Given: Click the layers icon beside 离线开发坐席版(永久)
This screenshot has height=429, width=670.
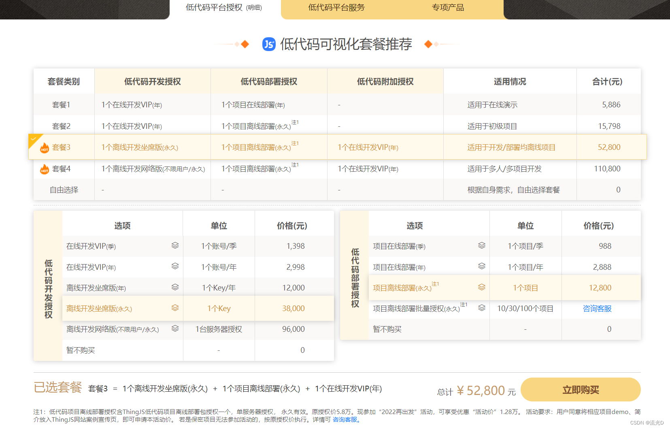Looking at the screenshot, I should click(x=175, y=308).
